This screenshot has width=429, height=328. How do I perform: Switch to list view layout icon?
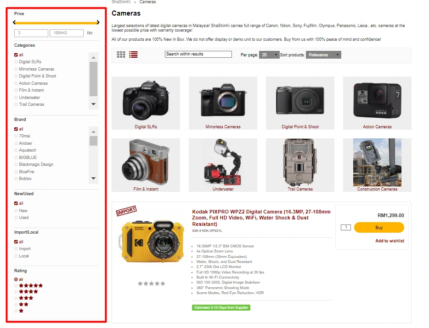click(133, 55)
